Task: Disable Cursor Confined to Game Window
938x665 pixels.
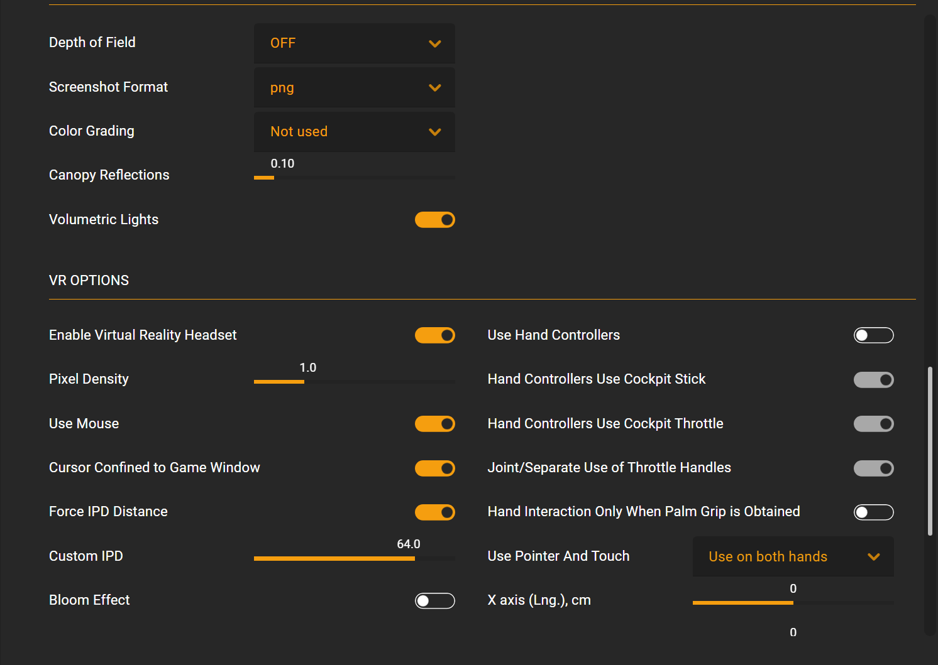Action: pyautogui.click(x=434, y=468)
